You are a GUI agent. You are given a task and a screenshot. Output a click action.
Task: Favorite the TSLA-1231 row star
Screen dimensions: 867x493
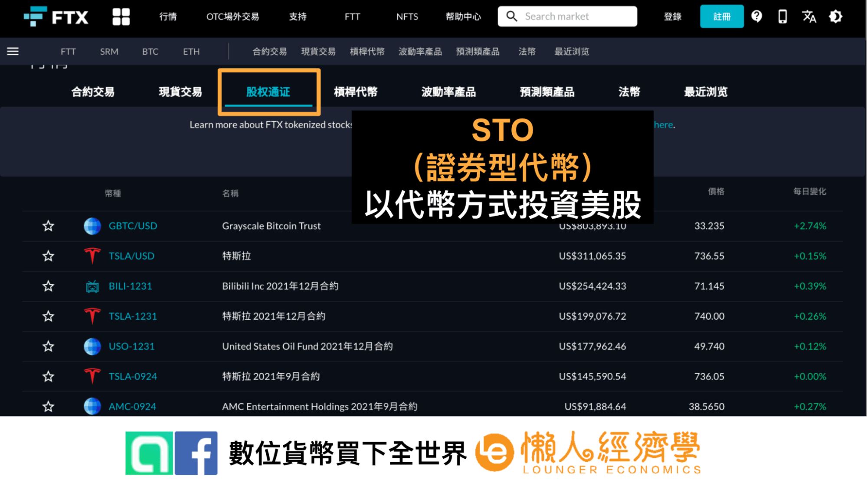pyautogui.click(x=48, y=316)
